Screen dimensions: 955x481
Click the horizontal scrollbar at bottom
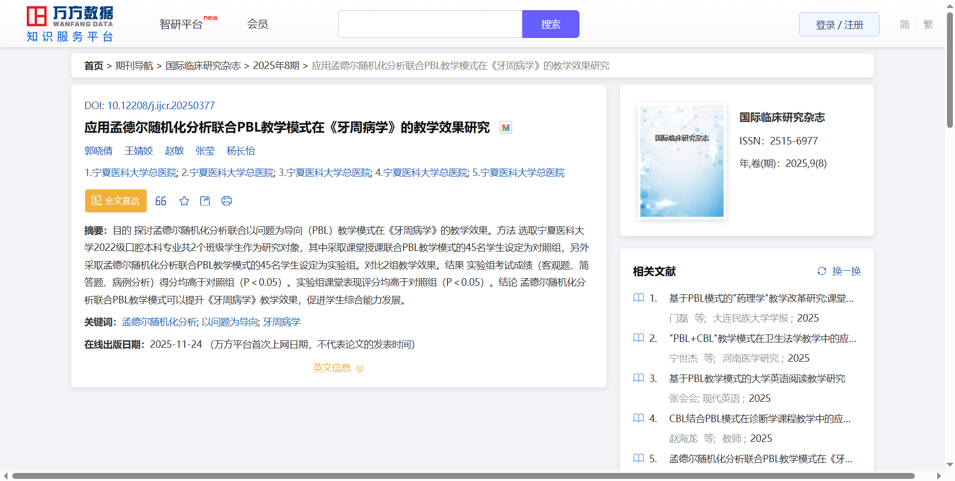(463, 476)
